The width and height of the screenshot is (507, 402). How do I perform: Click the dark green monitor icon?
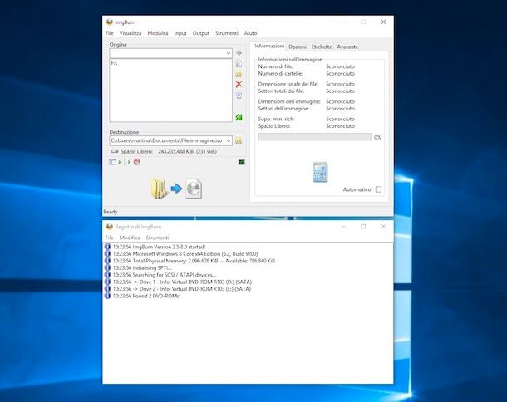click(x=242, y=162)
